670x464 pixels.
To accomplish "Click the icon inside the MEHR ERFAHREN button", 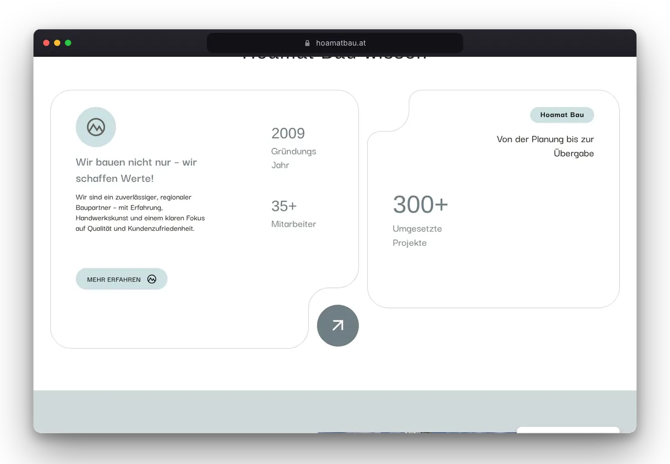I will tap(152, 279).
